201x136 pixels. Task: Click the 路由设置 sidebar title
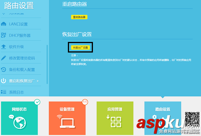coord(19,6)
